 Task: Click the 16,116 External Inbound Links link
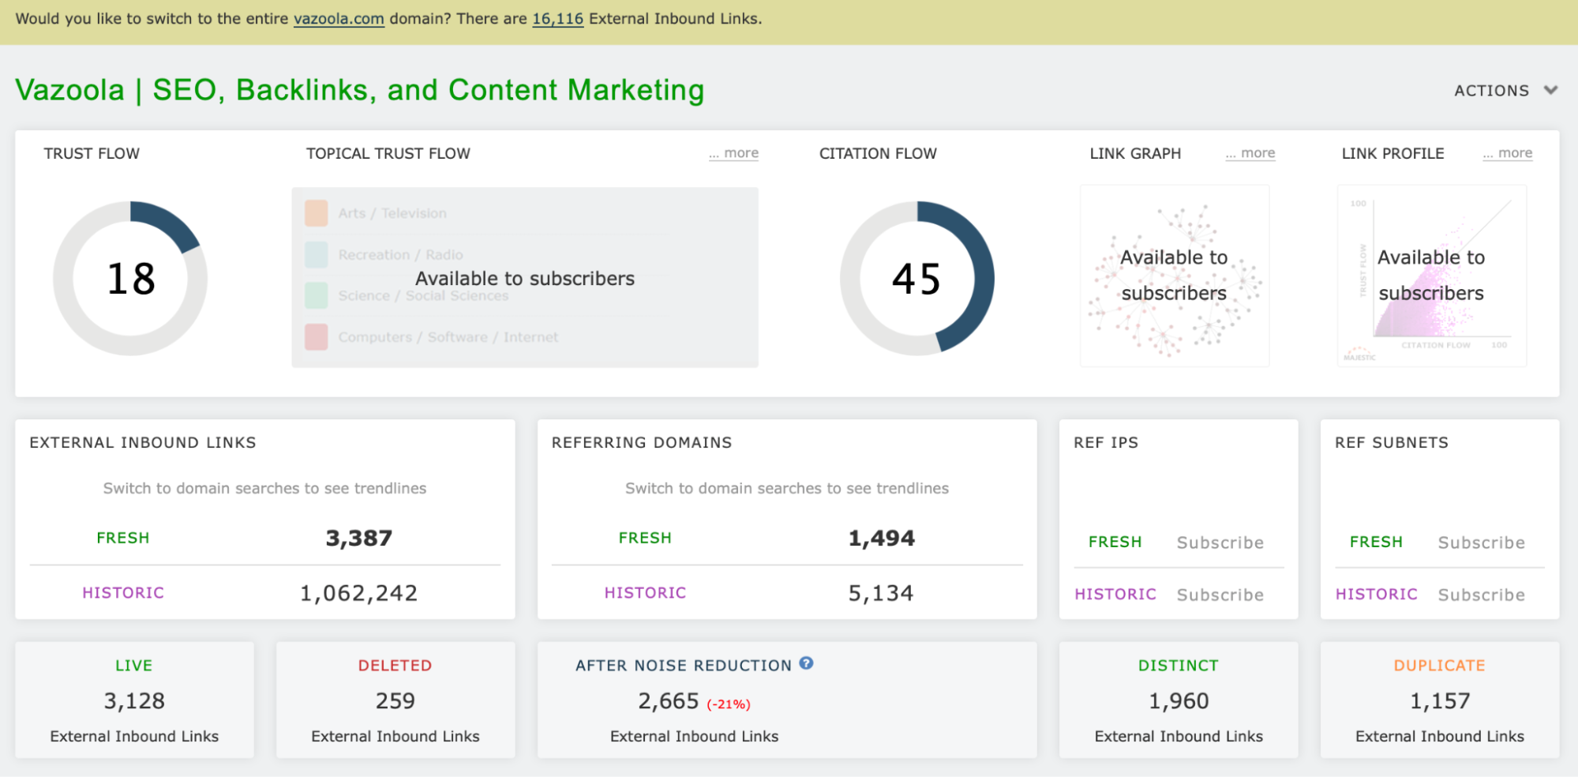click(557, 19)
